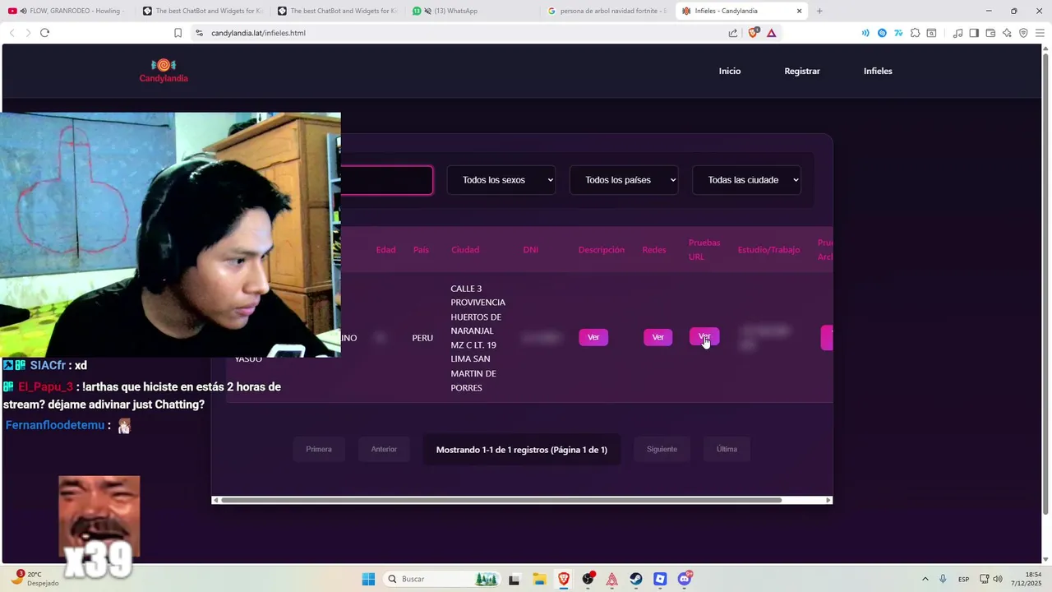
Task: Click the bookmark icon in address bar
Action: [178, 33]
